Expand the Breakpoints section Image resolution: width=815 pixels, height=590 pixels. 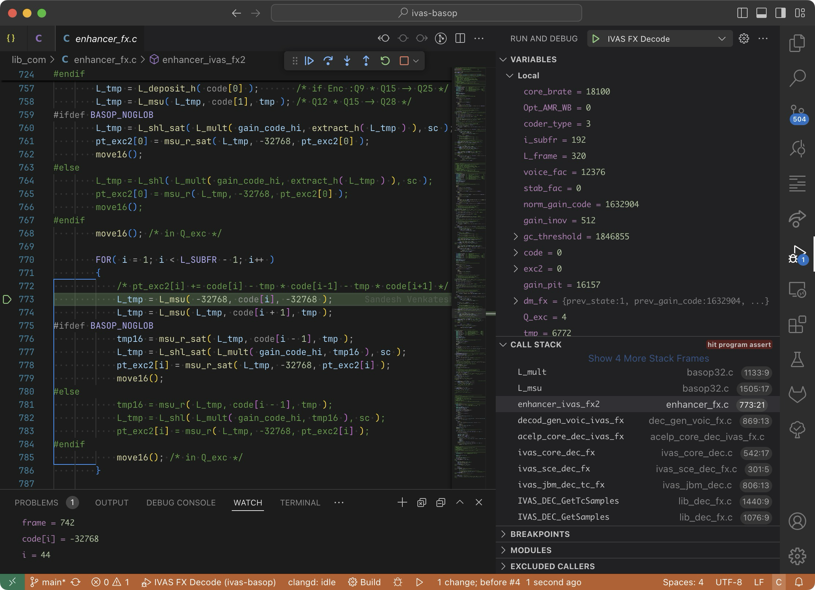pos(540,534)
